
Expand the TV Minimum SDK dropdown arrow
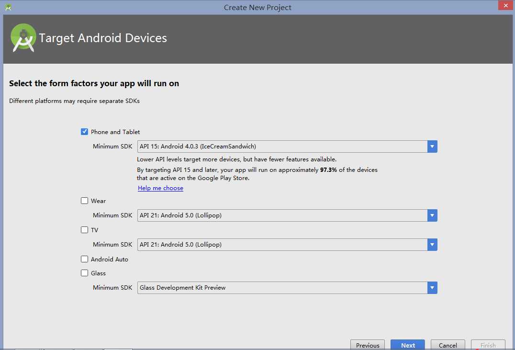pyautogui.click(x=432, y=245)
